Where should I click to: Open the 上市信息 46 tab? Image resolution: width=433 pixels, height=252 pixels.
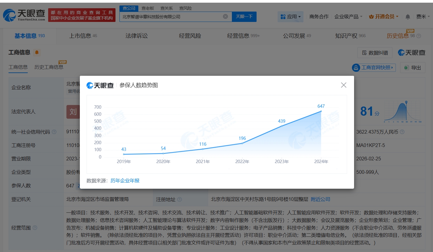[x=83, y=36]
